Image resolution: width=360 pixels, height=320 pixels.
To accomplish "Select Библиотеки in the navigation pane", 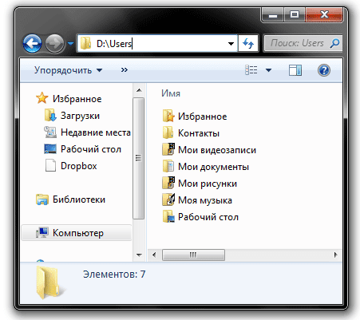I will pyautogui.click(x=70, y=200).
